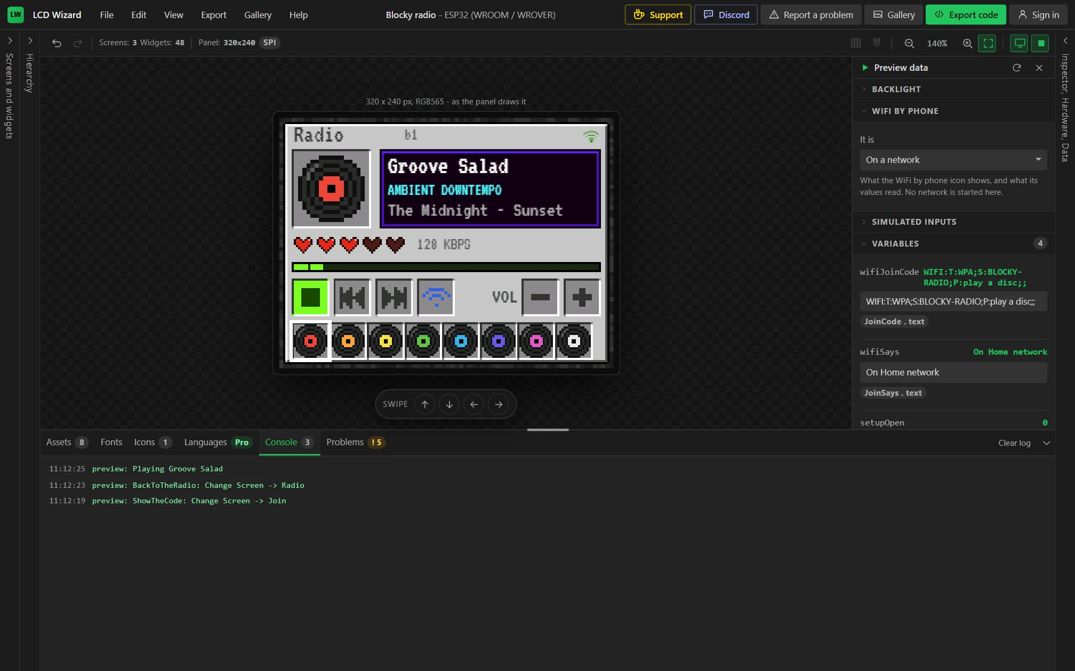Viewport: 1075px width, 671px height.
Task: Edit the wifiSays text field
Action: [x=953, y=372]
